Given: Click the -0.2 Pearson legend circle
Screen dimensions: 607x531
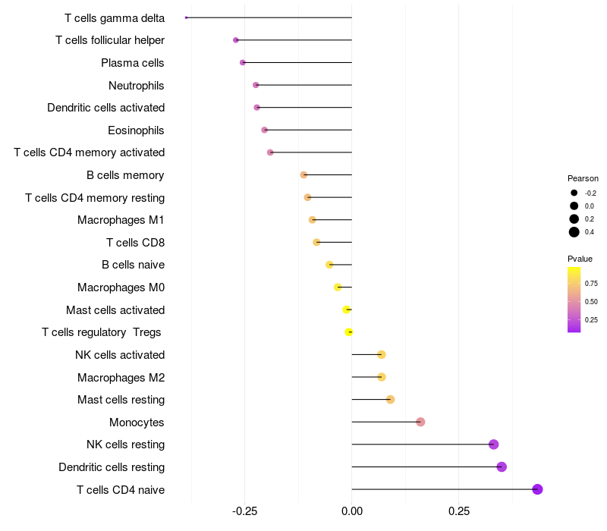Looking at the screenshot, I should [574, 193].
